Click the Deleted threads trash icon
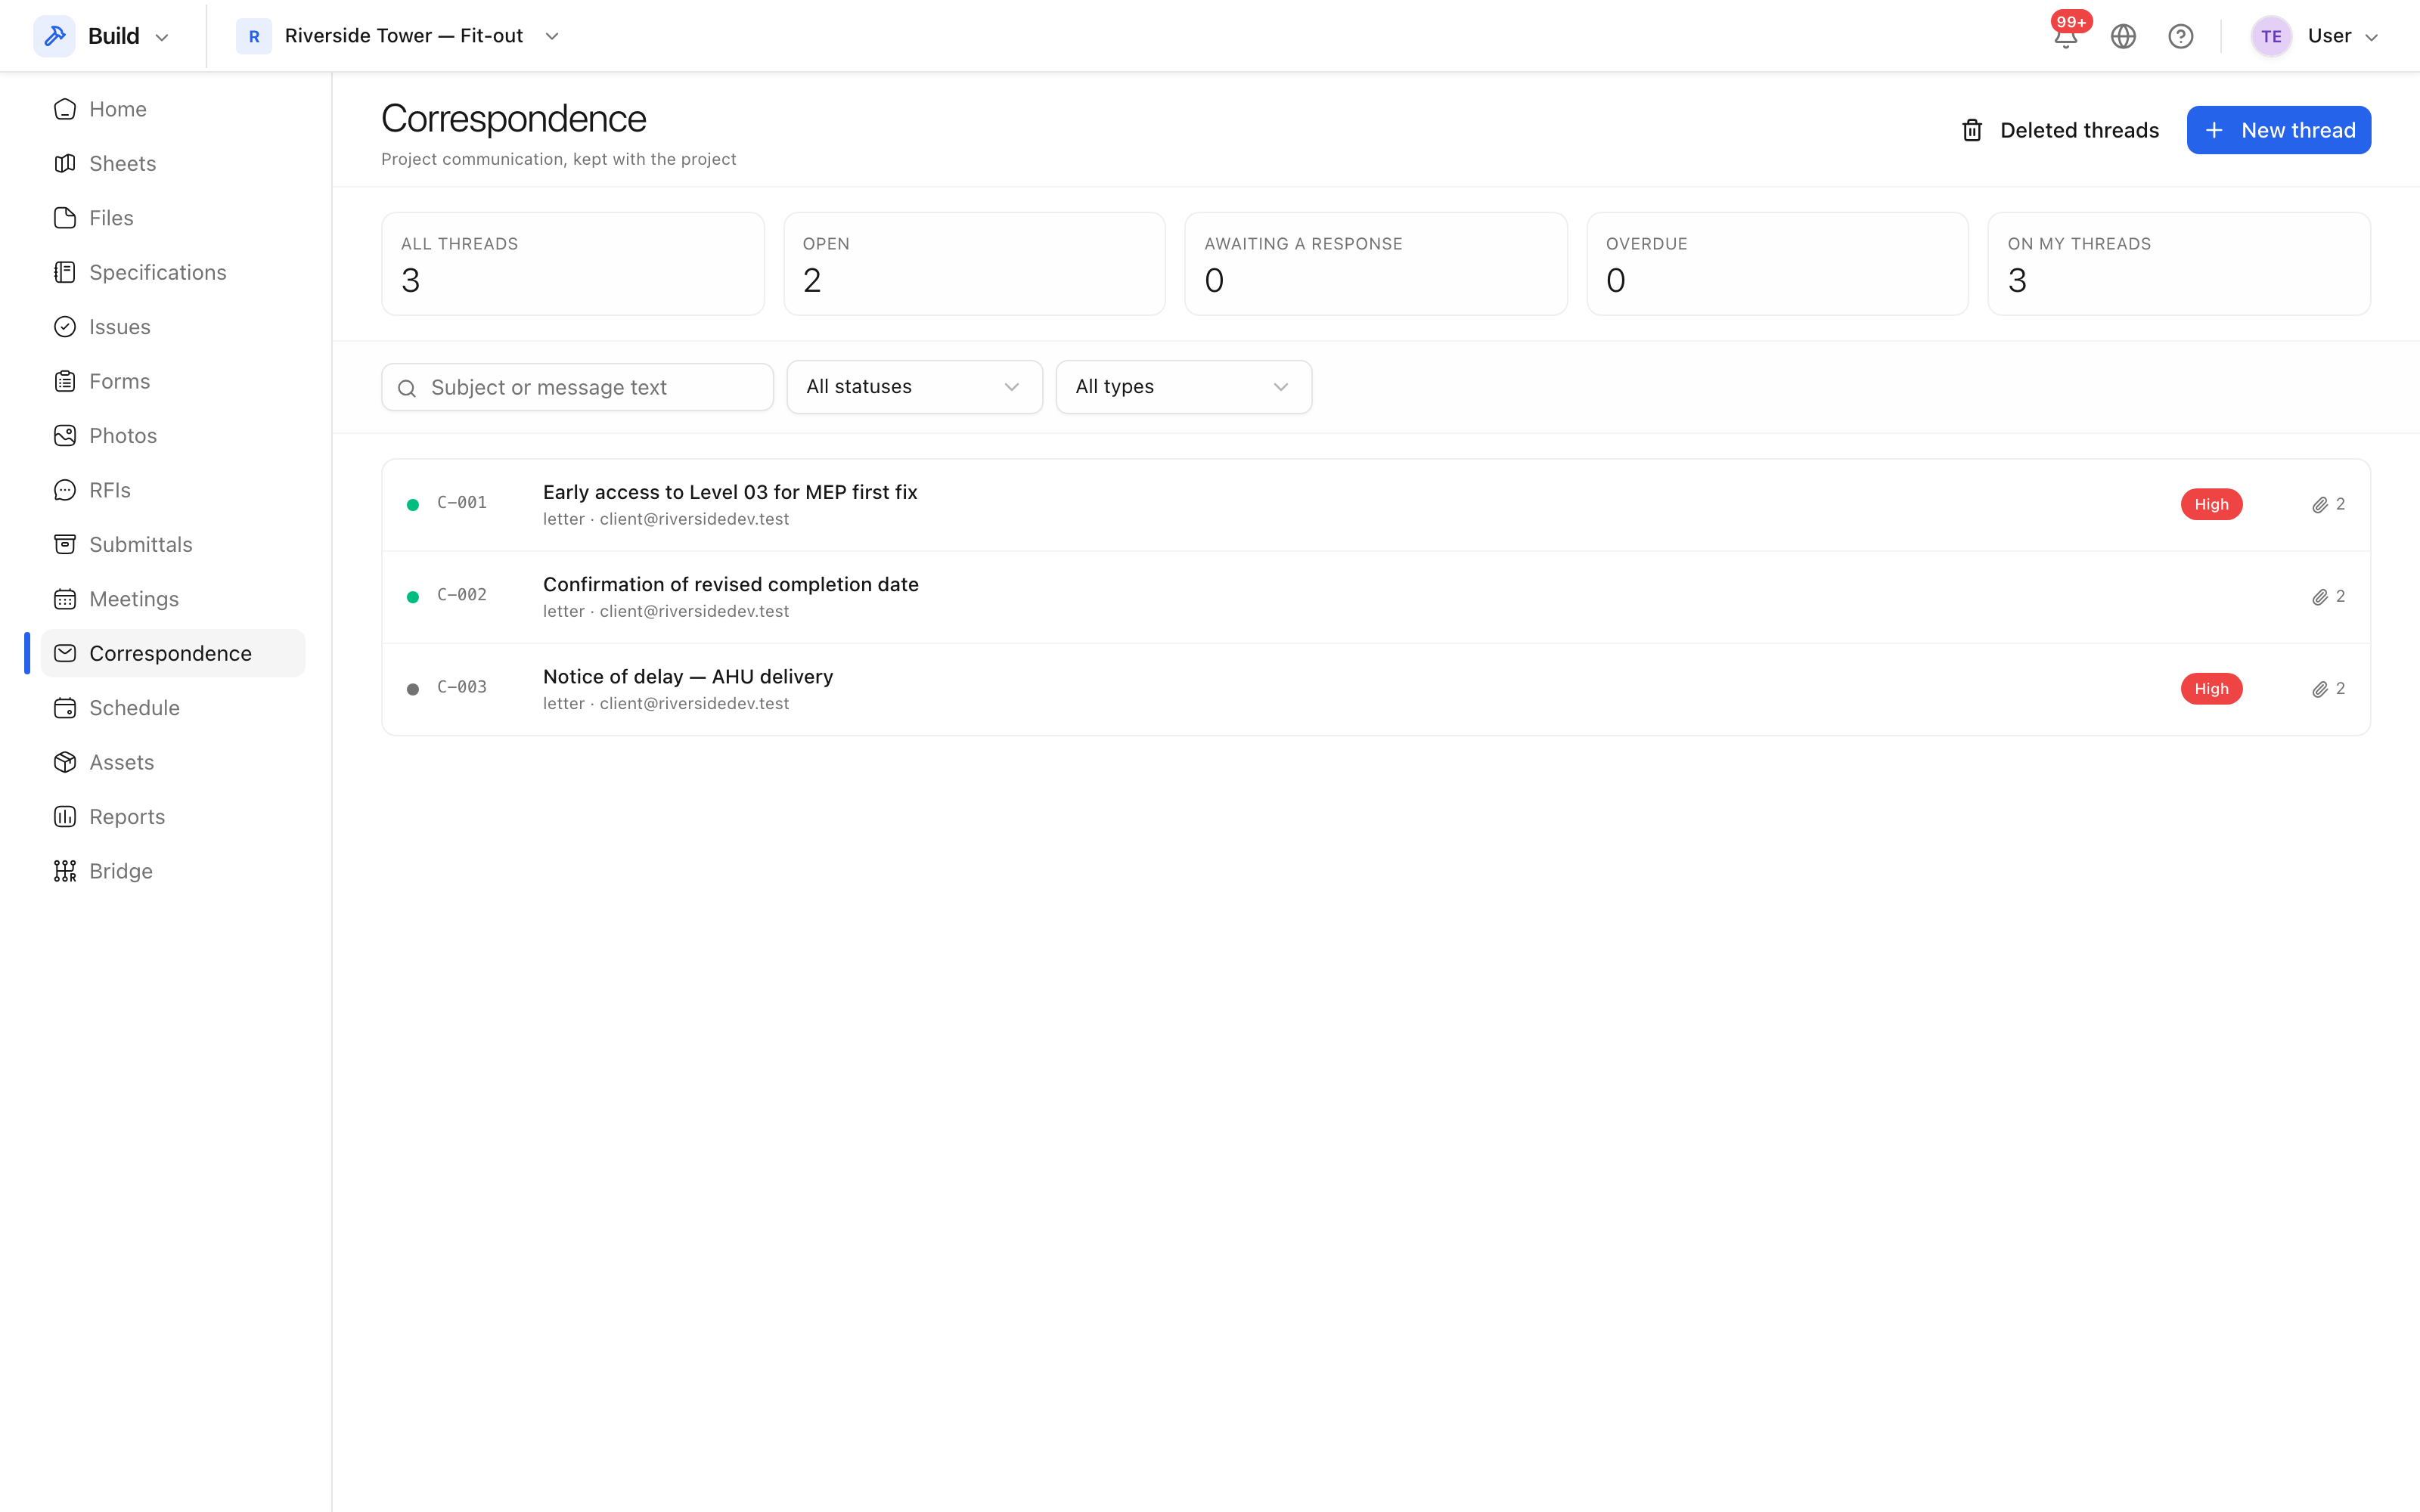This screenshot has height=1512, width=2420. pos(1972,130)
